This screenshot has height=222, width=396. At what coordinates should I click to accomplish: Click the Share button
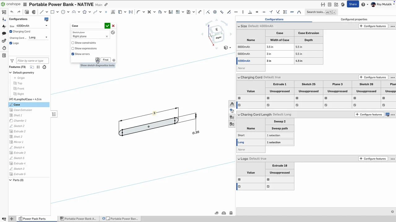coord(353,4)
